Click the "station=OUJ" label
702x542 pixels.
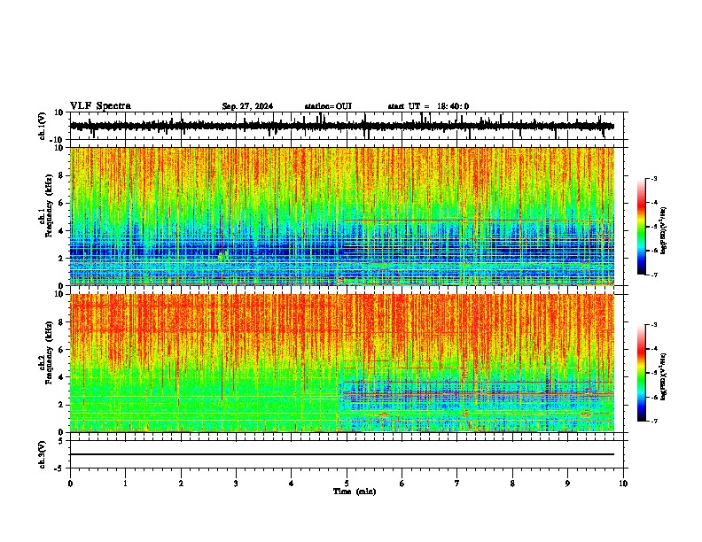tap(328, 106)
